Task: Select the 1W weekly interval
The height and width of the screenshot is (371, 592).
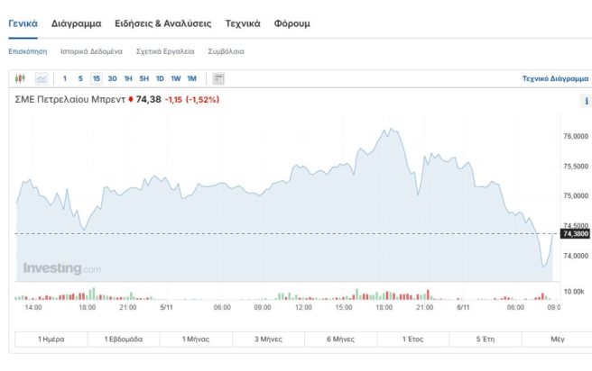Action: click(175, 79)
